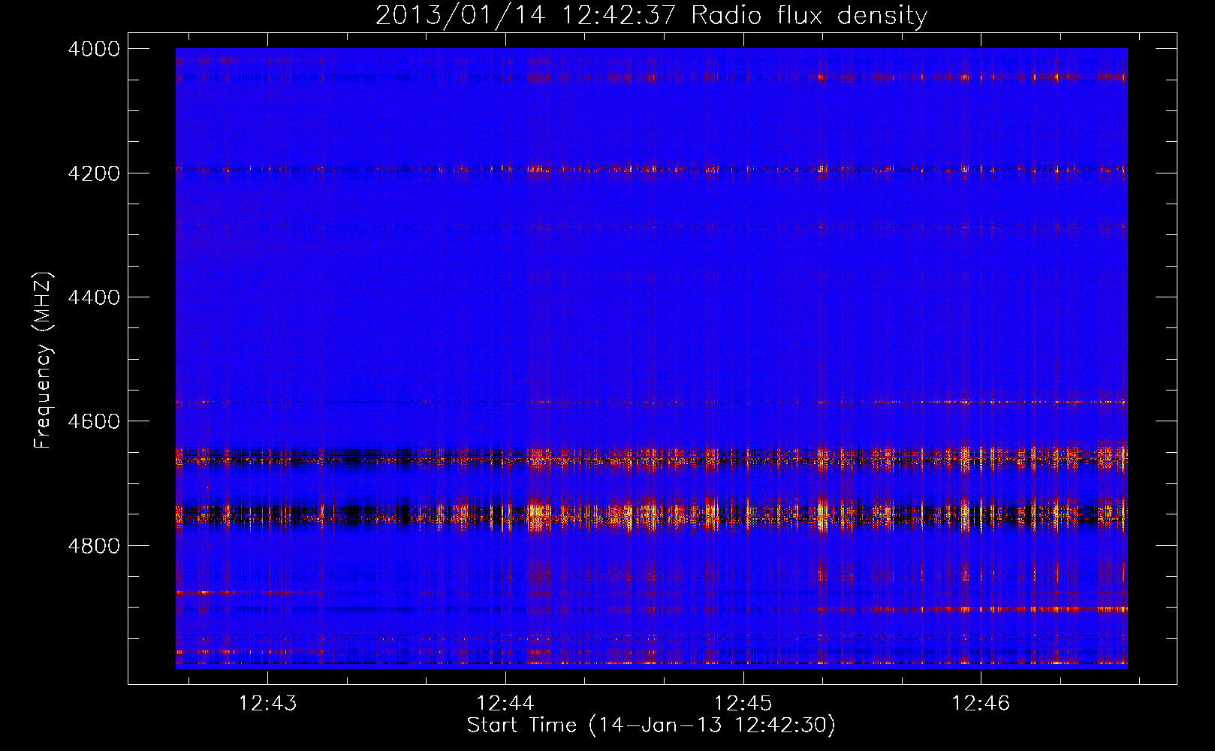Click the 12:44 time axis label
Viewport: 1215px width, 751px height.
pos(505,703)
